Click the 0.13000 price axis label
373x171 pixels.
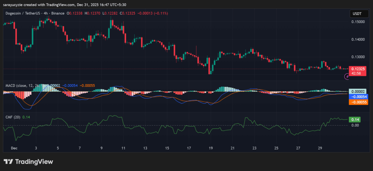(x=358, y=57)
